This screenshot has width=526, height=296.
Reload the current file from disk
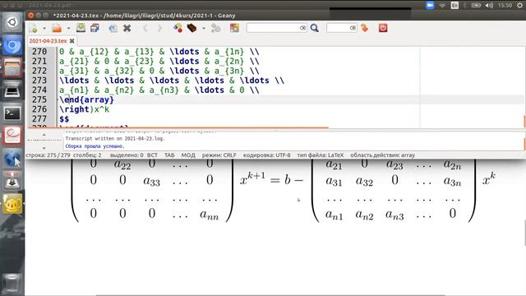click(113, 28)
